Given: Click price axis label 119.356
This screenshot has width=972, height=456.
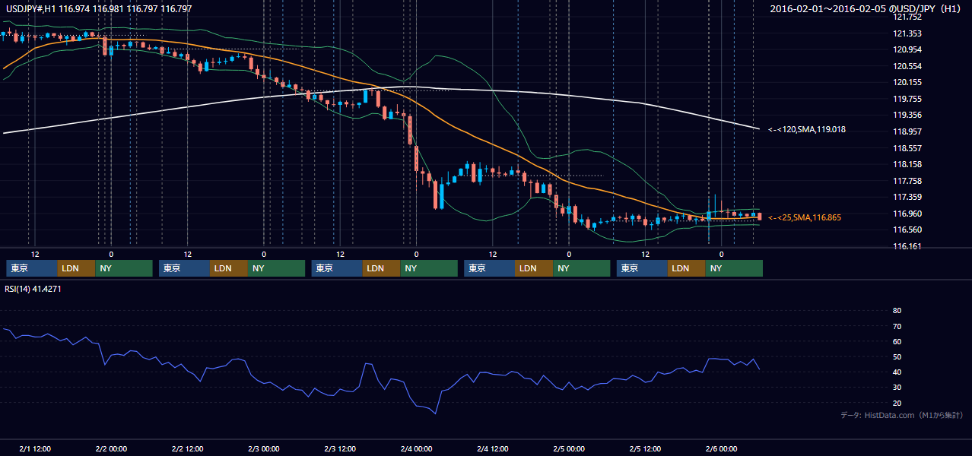Looking at the screenshot, I should pyautogui.click(x=907, y=116).
